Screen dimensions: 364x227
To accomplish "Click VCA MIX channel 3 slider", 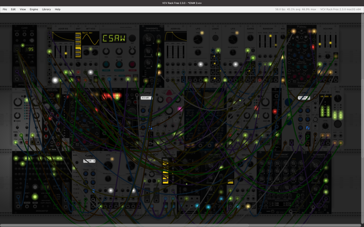I will click(x=330, y=41).
